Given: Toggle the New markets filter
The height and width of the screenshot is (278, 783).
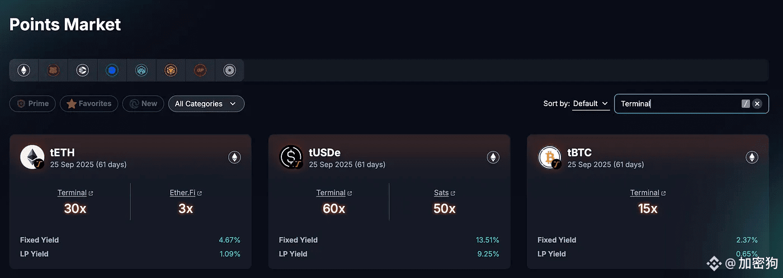Looking at the screenshot, I should click(143, 103).
